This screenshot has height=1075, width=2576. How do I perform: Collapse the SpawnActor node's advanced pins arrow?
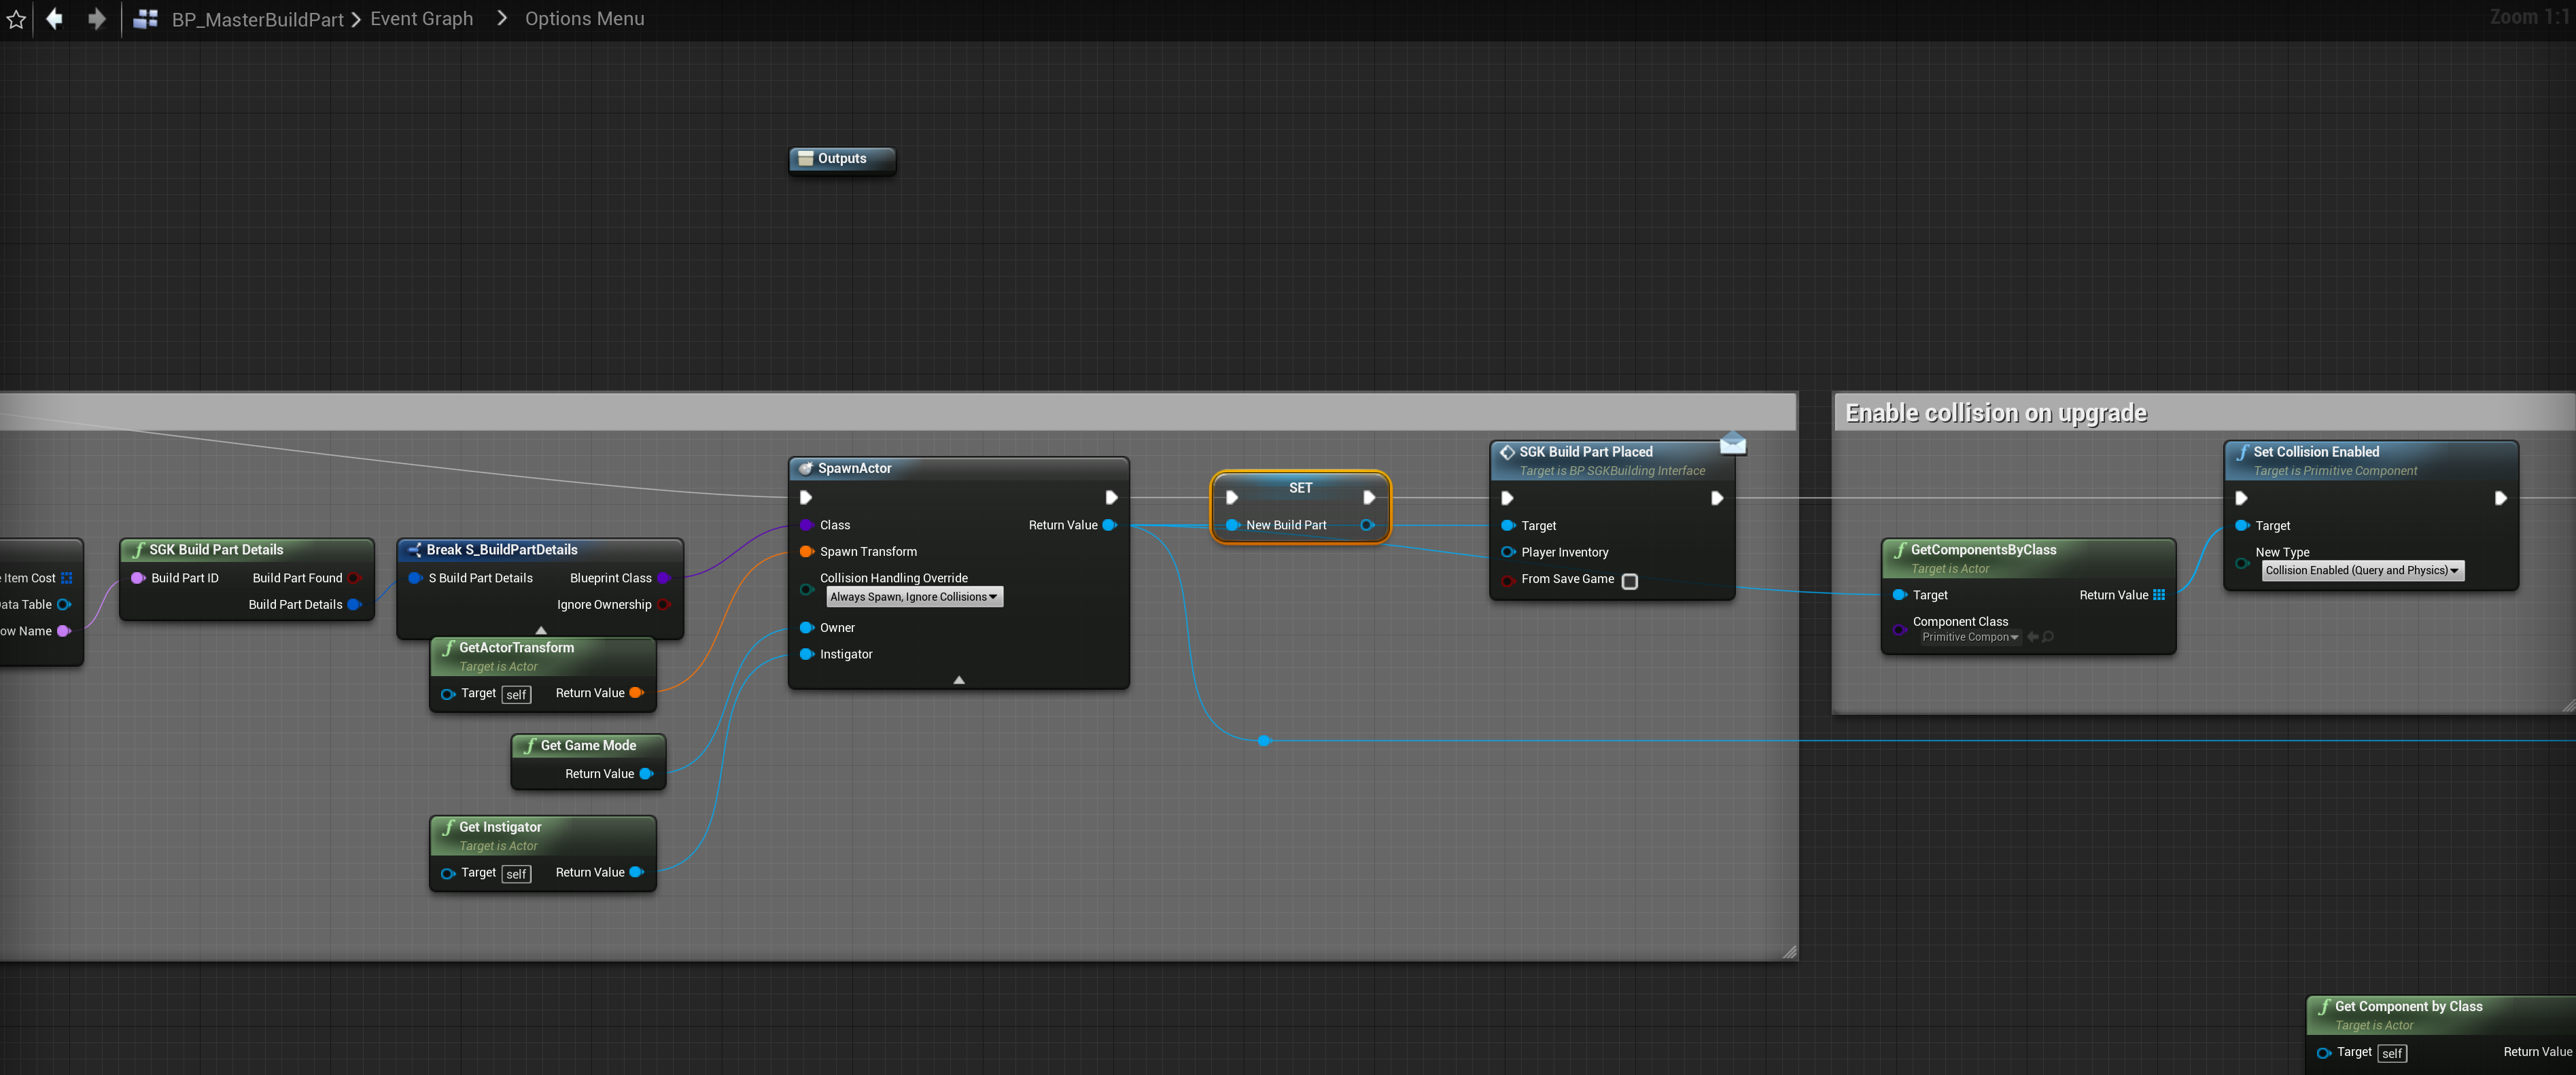pyautogui.click(x=958, y=680)
